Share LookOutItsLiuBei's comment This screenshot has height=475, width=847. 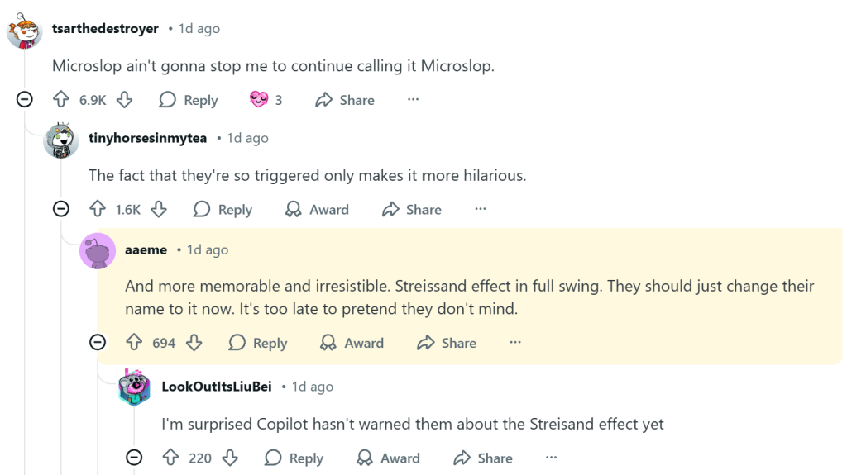(x=483, y=458)
